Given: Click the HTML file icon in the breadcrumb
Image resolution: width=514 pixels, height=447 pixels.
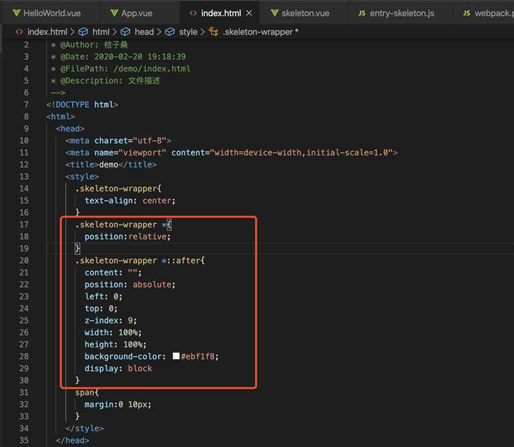Looking at the screenshot, I should pos(19,32).
